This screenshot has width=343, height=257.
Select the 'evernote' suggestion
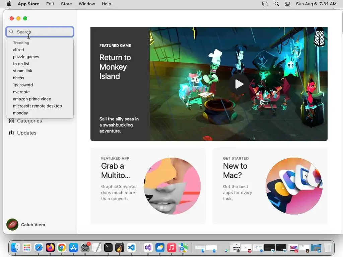[x=21, y=92]
